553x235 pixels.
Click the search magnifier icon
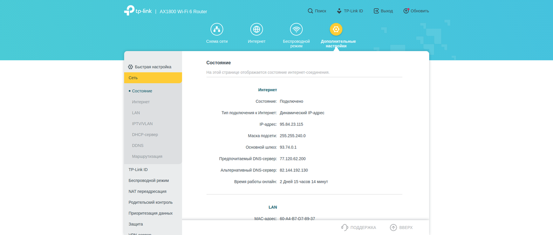[x=310, y=11]
